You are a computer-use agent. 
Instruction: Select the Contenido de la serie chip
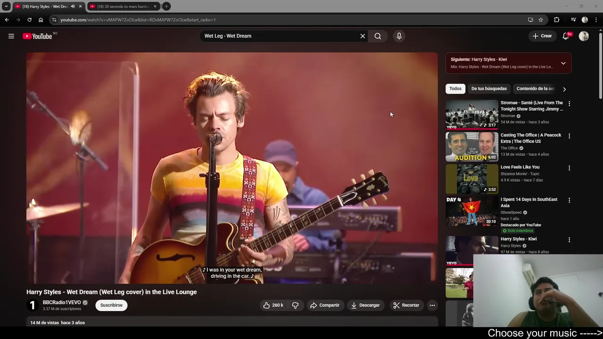[535, 89]
